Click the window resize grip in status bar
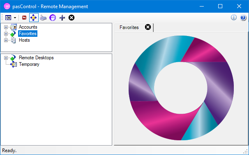The height and width of the screenshot is (155, 249). pos(245,152)
